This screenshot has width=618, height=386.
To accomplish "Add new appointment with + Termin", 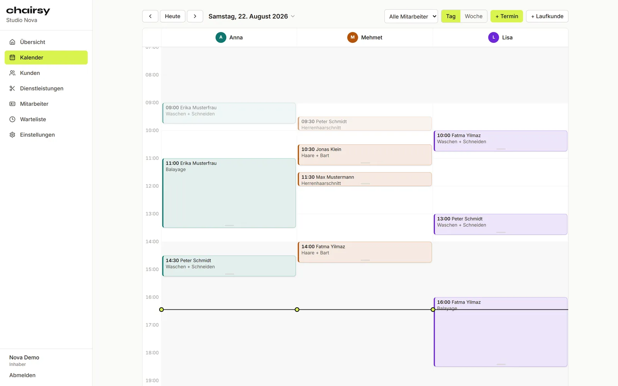I will point(507,16).
